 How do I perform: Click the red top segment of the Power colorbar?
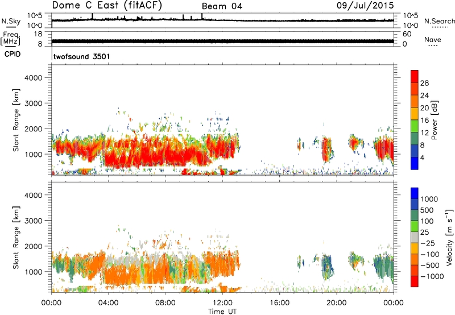tap(415, 76)
